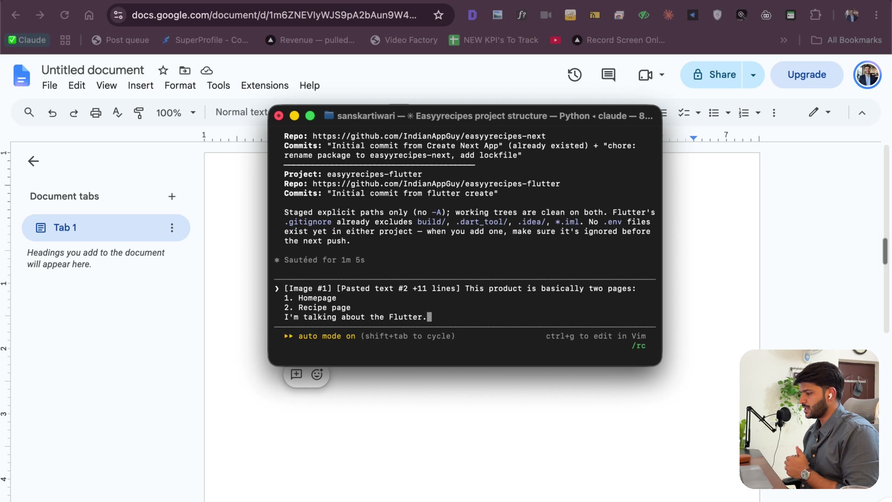Expand numbered list options arrow
Viewport: 892px width, 502px height.
click(758, 113)
